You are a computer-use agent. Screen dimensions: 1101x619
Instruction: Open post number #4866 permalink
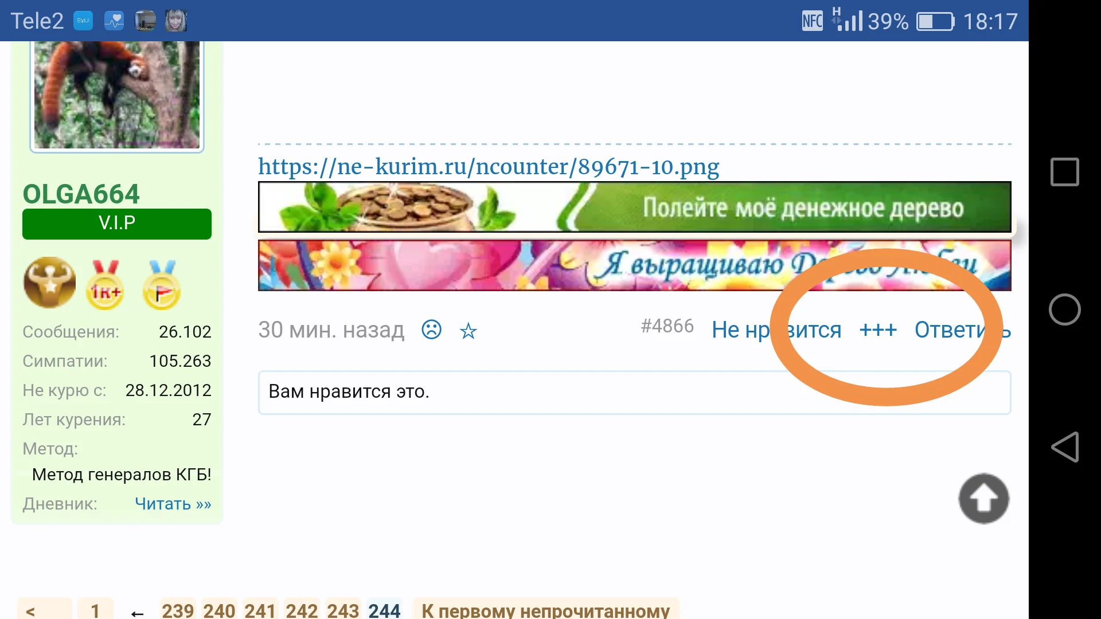pos(667,326)
